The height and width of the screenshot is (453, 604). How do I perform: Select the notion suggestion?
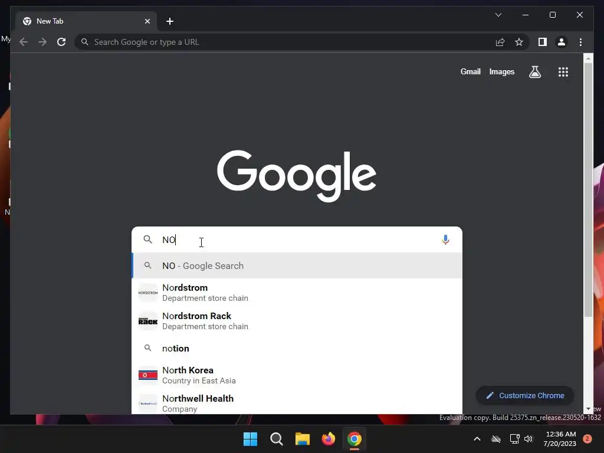click(x=297, y=348)
